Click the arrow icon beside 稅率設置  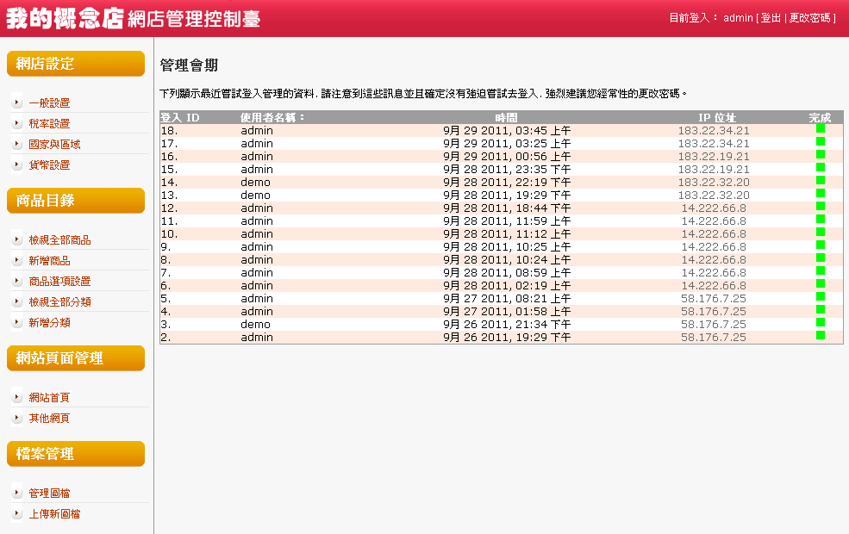tap(17, 124)
